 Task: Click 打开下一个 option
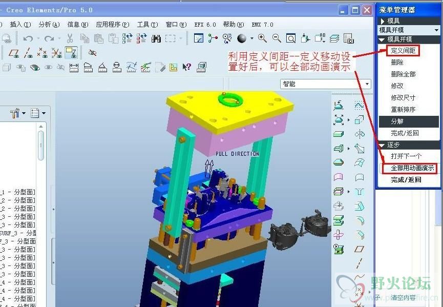click(x=406, y=156)
